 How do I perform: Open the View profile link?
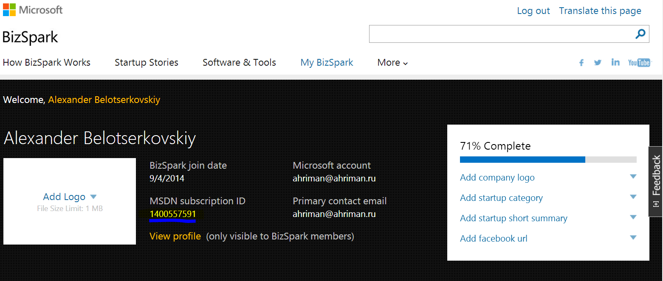175,236
